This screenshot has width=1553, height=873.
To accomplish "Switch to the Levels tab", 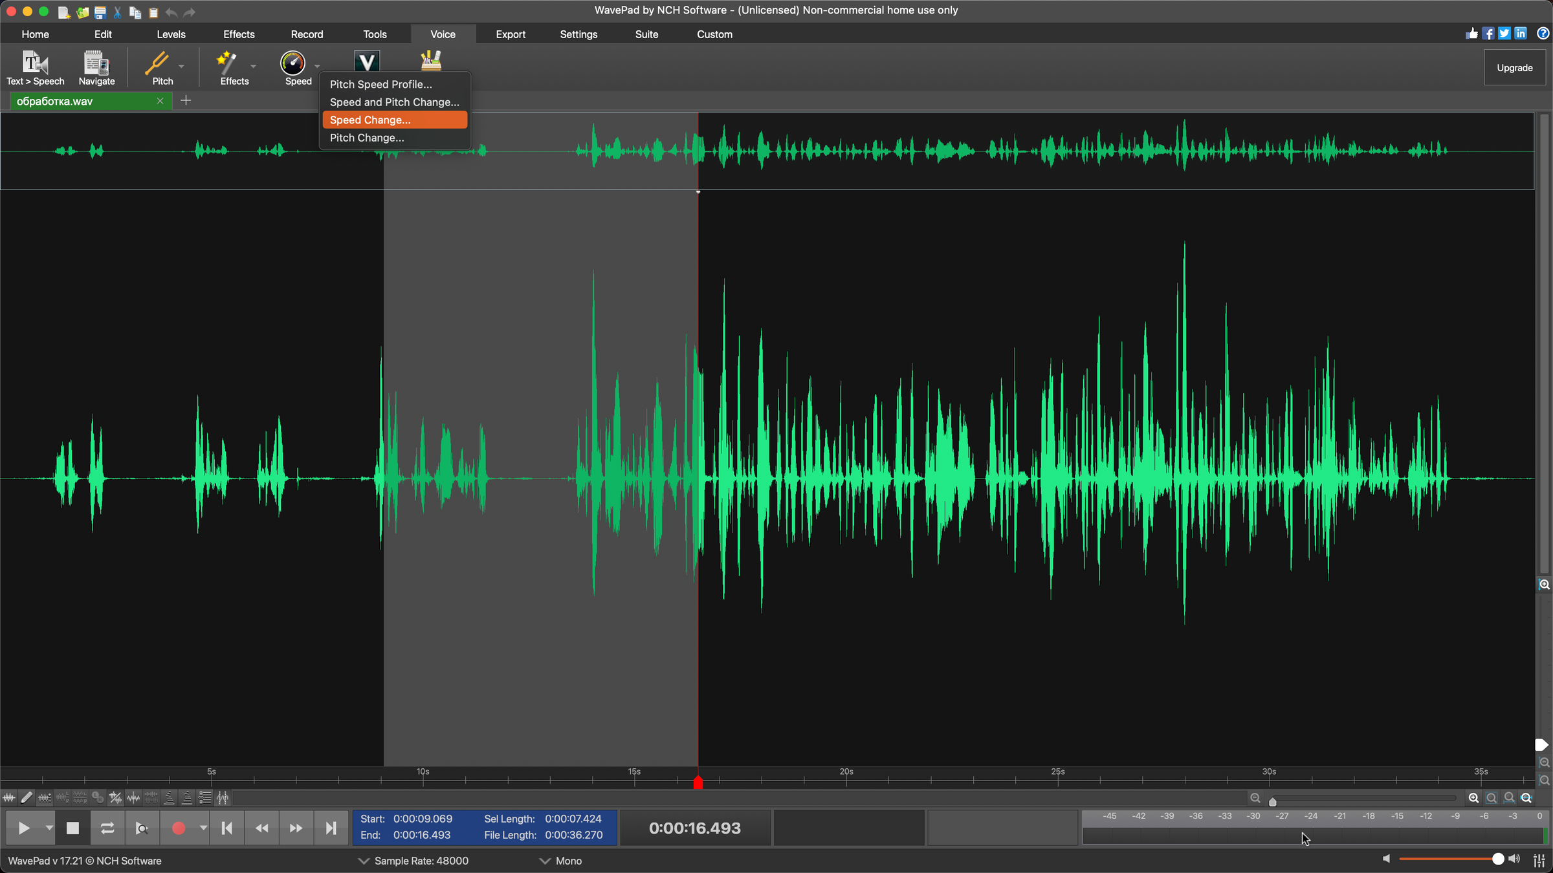I will pos(171,34).
